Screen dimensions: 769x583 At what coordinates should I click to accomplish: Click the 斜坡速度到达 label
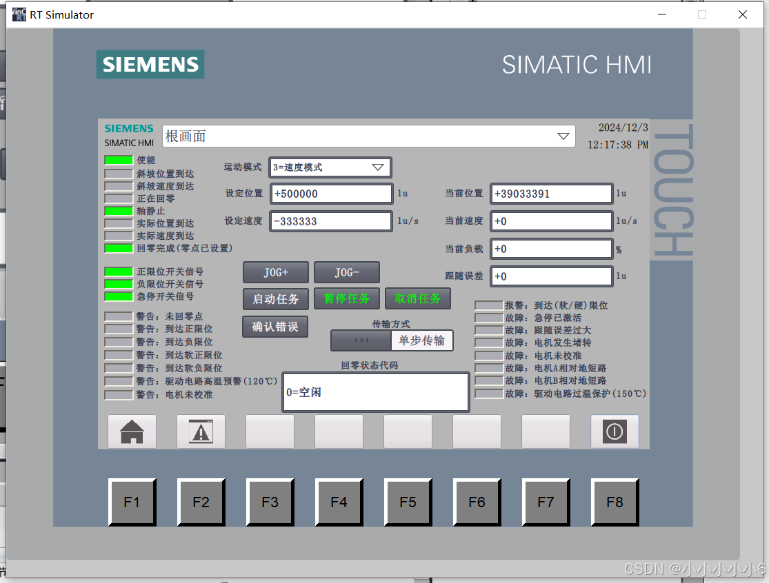coord(166,186)
